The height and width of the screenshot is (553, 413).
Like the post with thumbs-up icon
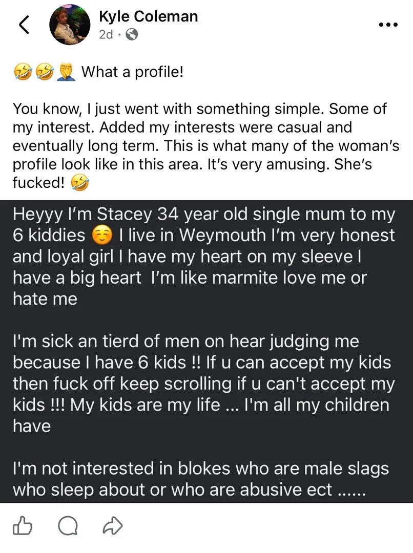[22, 525]
